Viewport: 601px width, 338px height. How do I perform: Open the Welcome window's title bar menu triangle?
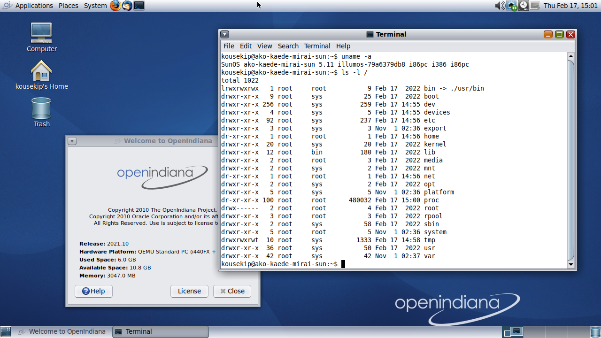click(x=71, y=141)
